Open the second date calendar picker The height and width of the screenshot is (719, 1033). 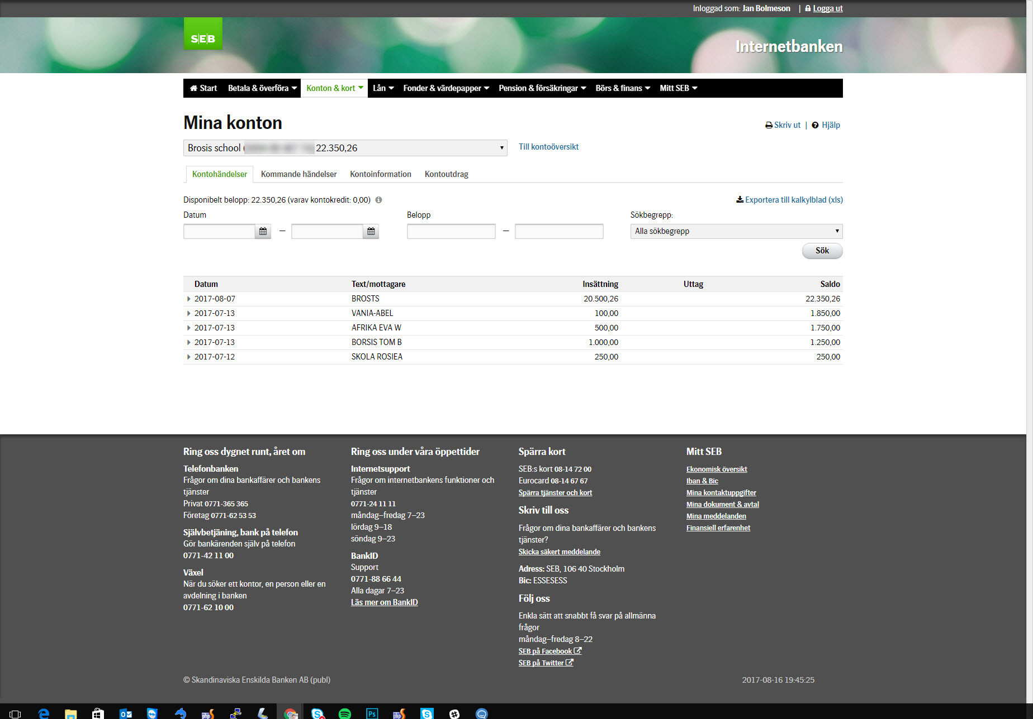click(371, 231)
